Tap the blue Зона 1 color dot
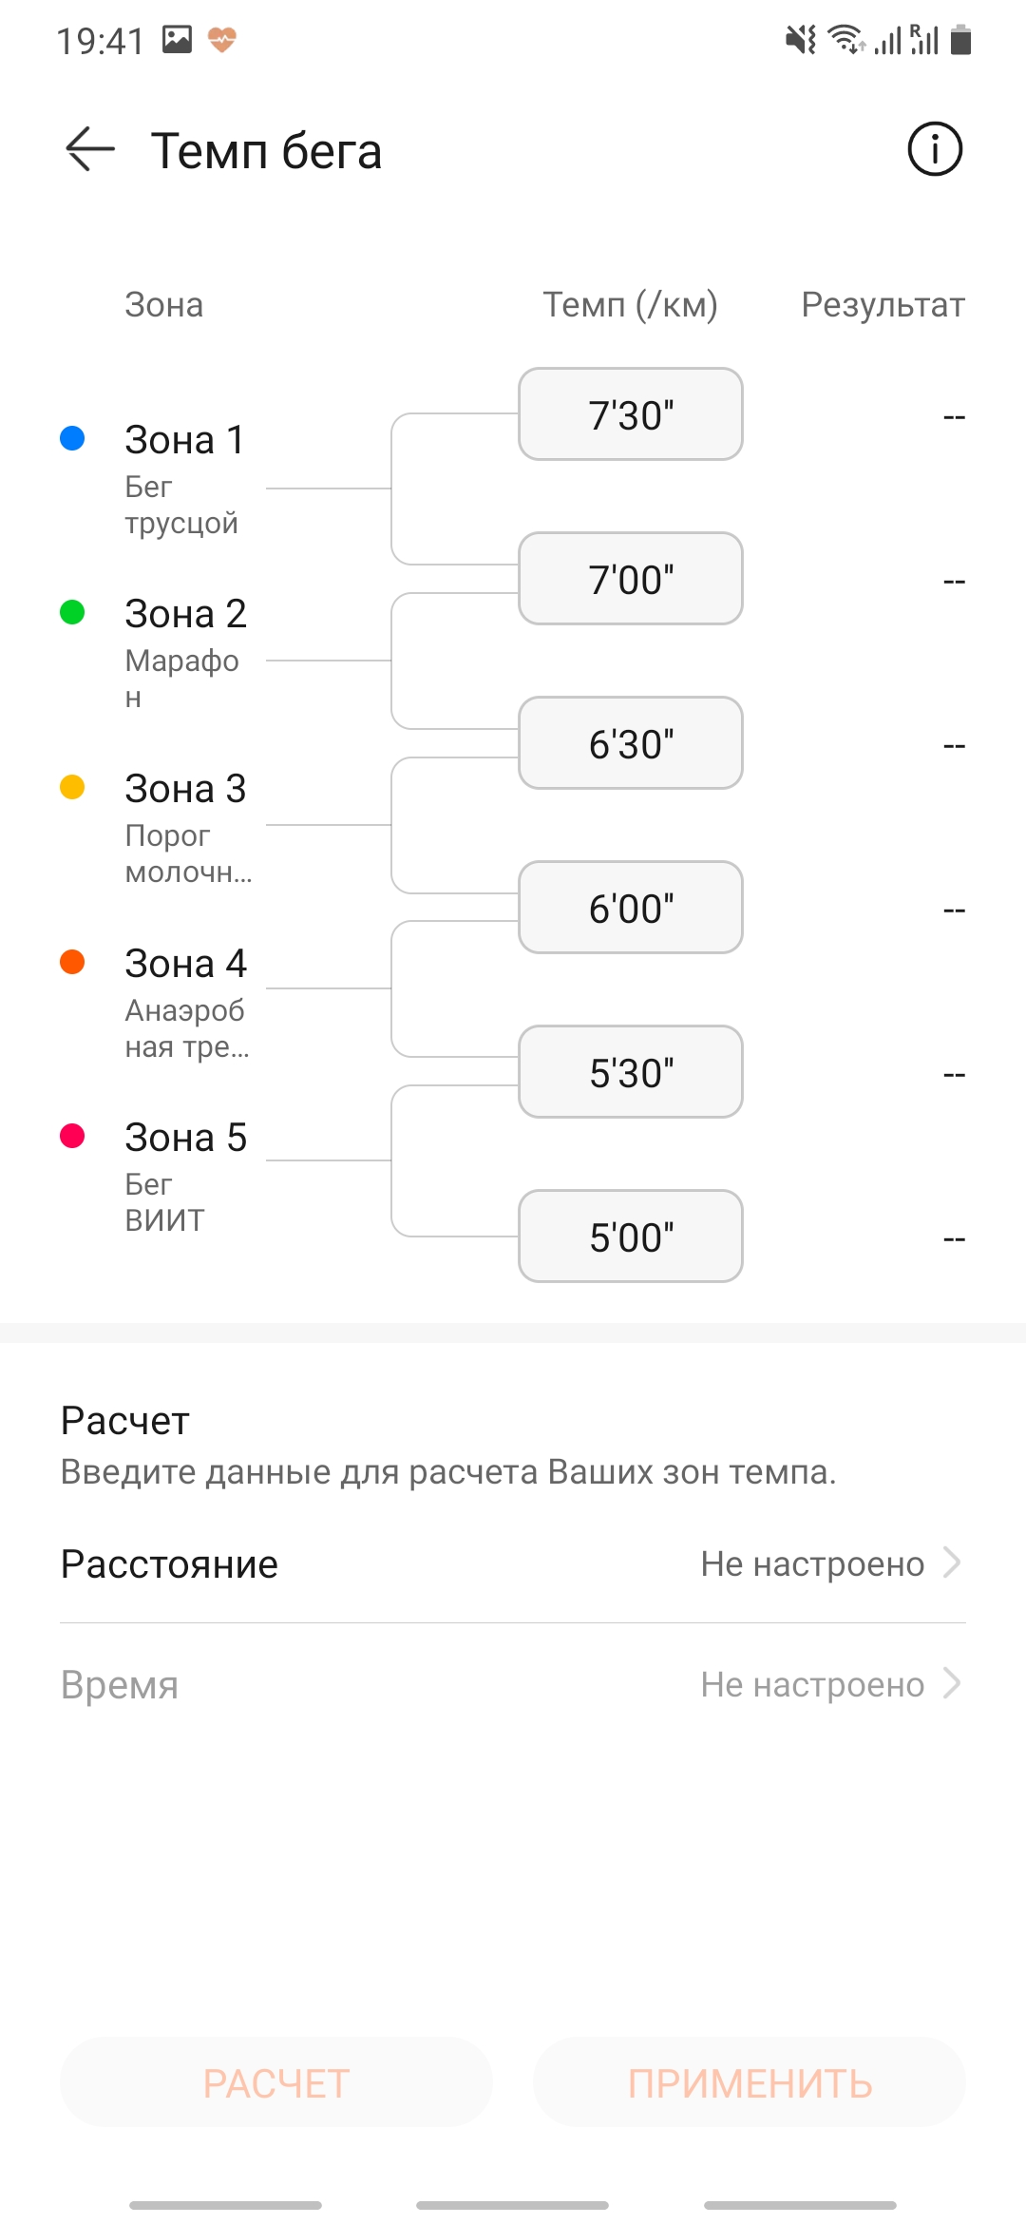Viewport: 1026px width, 2224px height. [72, 438]
